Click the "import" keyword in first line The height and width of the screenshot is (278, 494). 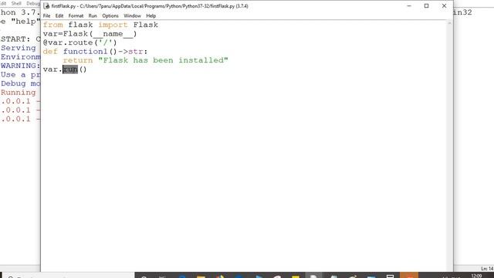pyautogui.click(x=113, y=25)
